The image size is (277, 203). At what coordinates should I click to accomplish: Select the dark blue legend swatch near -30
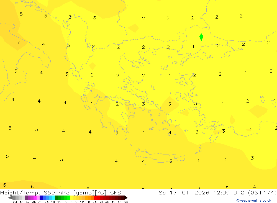click(41, 197)
